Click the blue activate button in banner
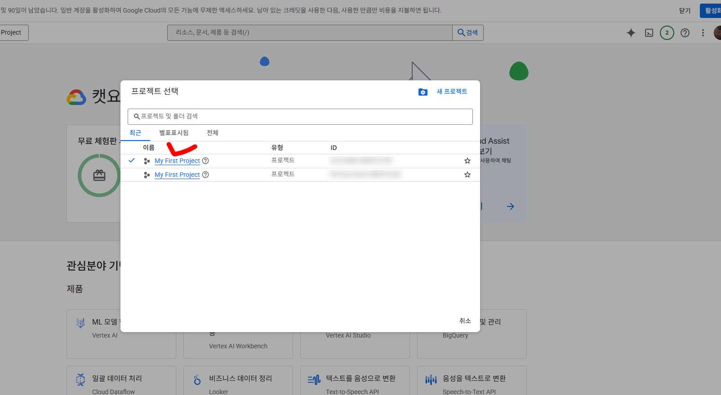Viewport: 721px width, 395px height. (x=711, y=11)
